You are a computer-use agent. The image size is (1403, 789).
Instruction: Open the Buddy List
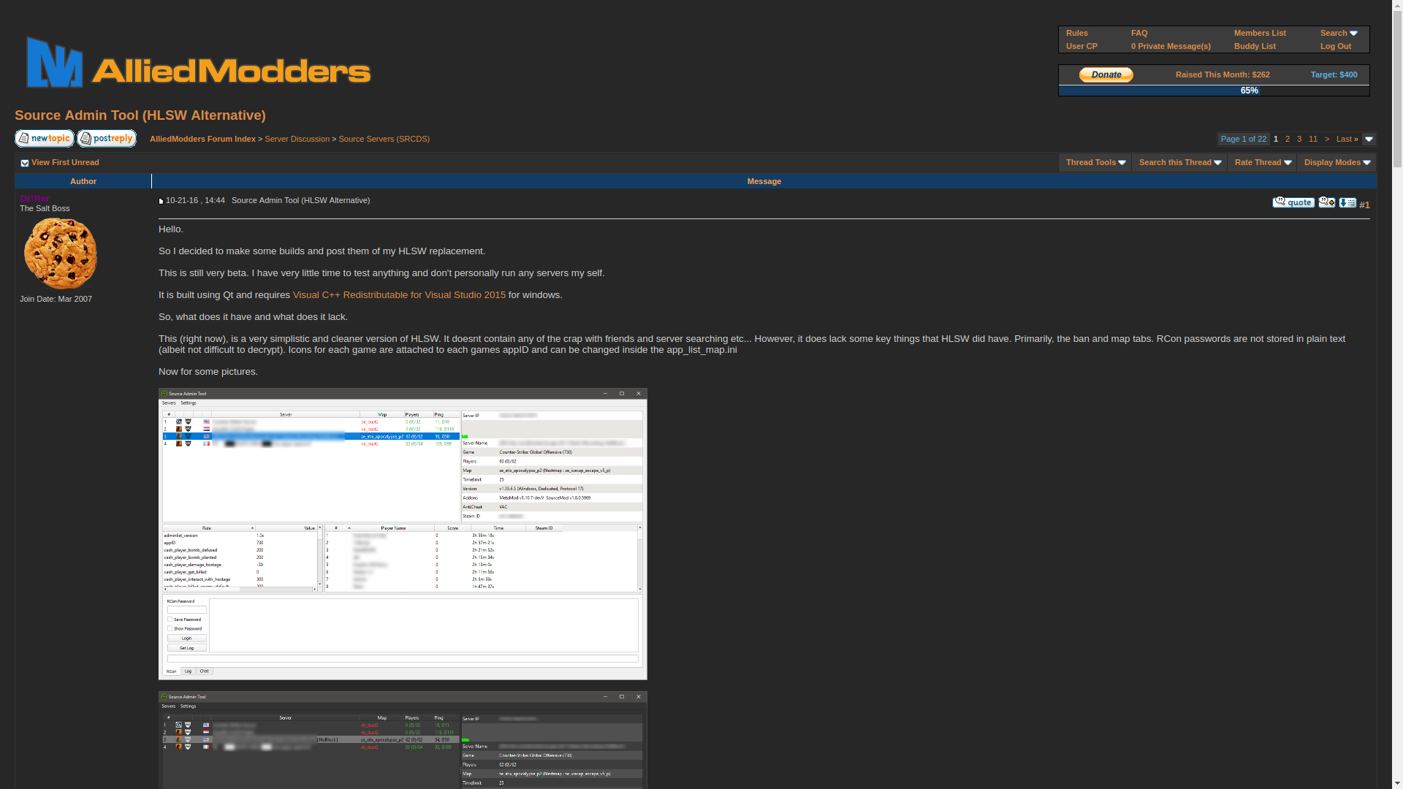pos(1255,46)
